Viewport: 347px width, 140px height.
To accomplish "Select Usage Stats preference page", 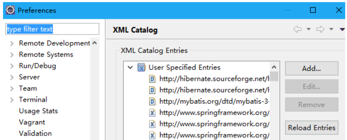I will 38,111.
